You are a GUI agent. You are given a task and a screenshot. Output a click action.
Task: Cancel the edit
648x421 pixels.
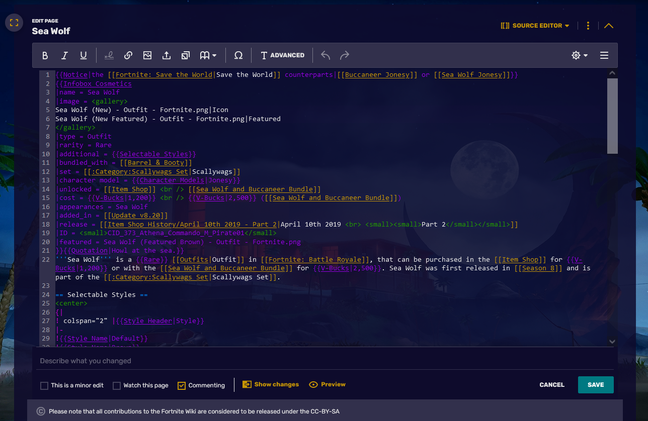tap(552, 385)
